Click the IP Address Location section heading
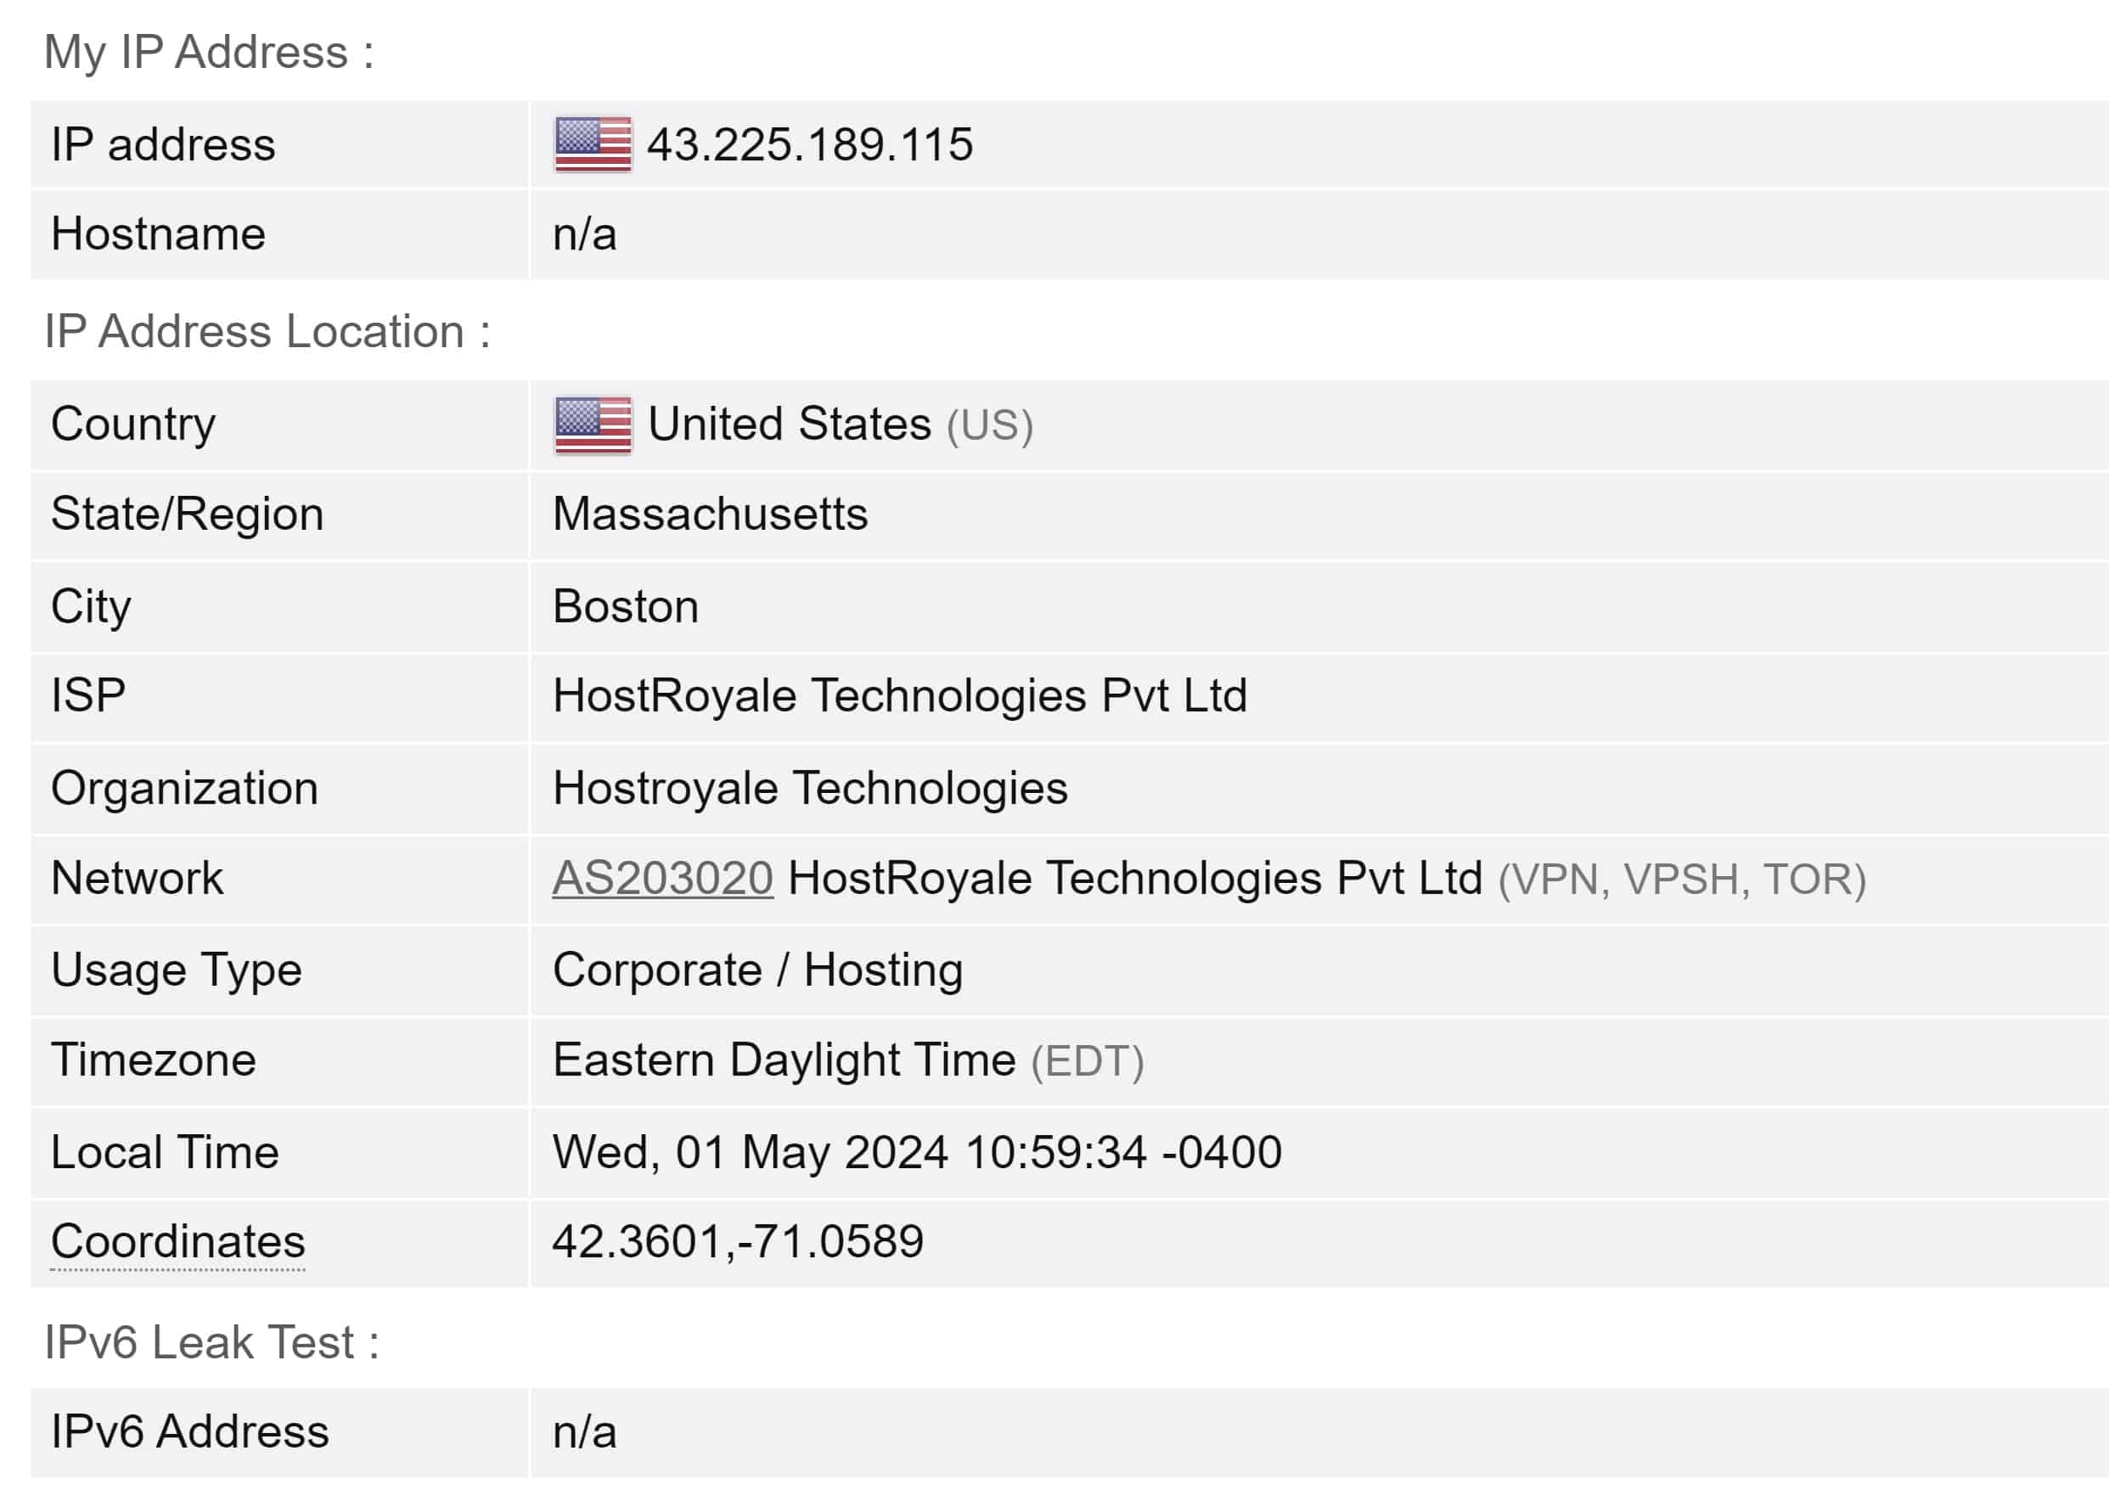 pyautogui.click(x=267, y=332)
